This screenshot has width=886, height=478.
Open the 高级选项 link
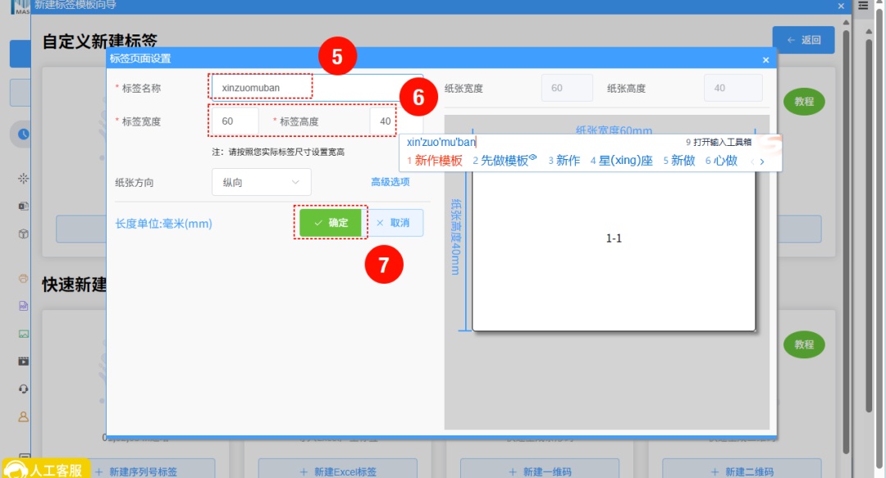pos(390,182)
